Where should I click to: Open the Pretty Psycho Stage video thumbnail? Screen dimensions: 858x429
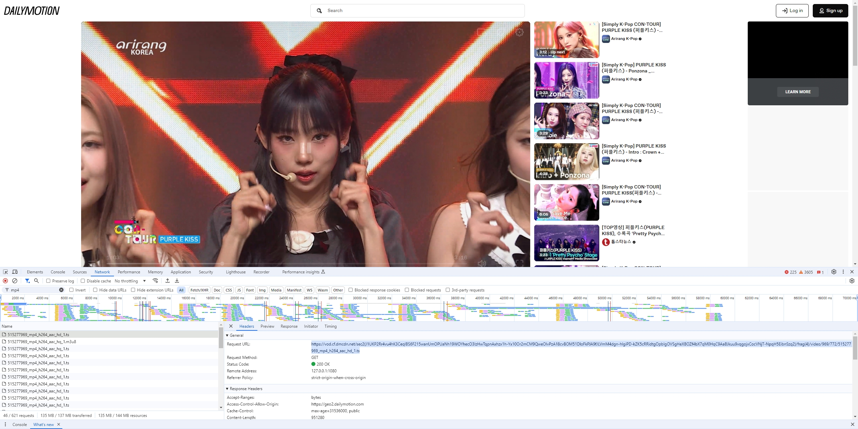point(566,243)
